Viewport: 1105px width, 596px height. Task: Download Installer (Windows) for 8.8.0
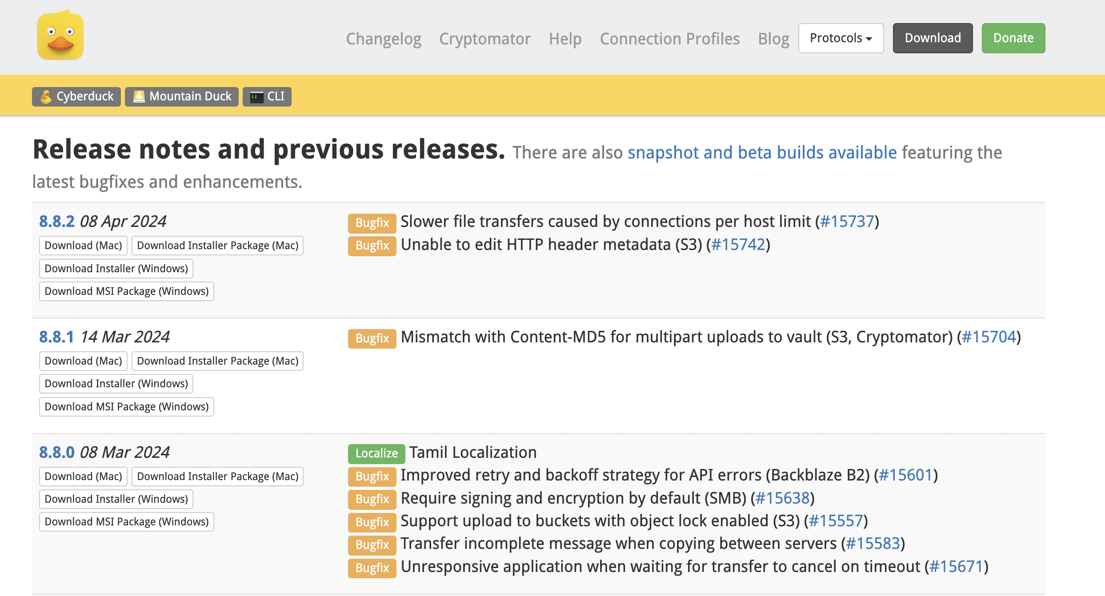(116, 499)
